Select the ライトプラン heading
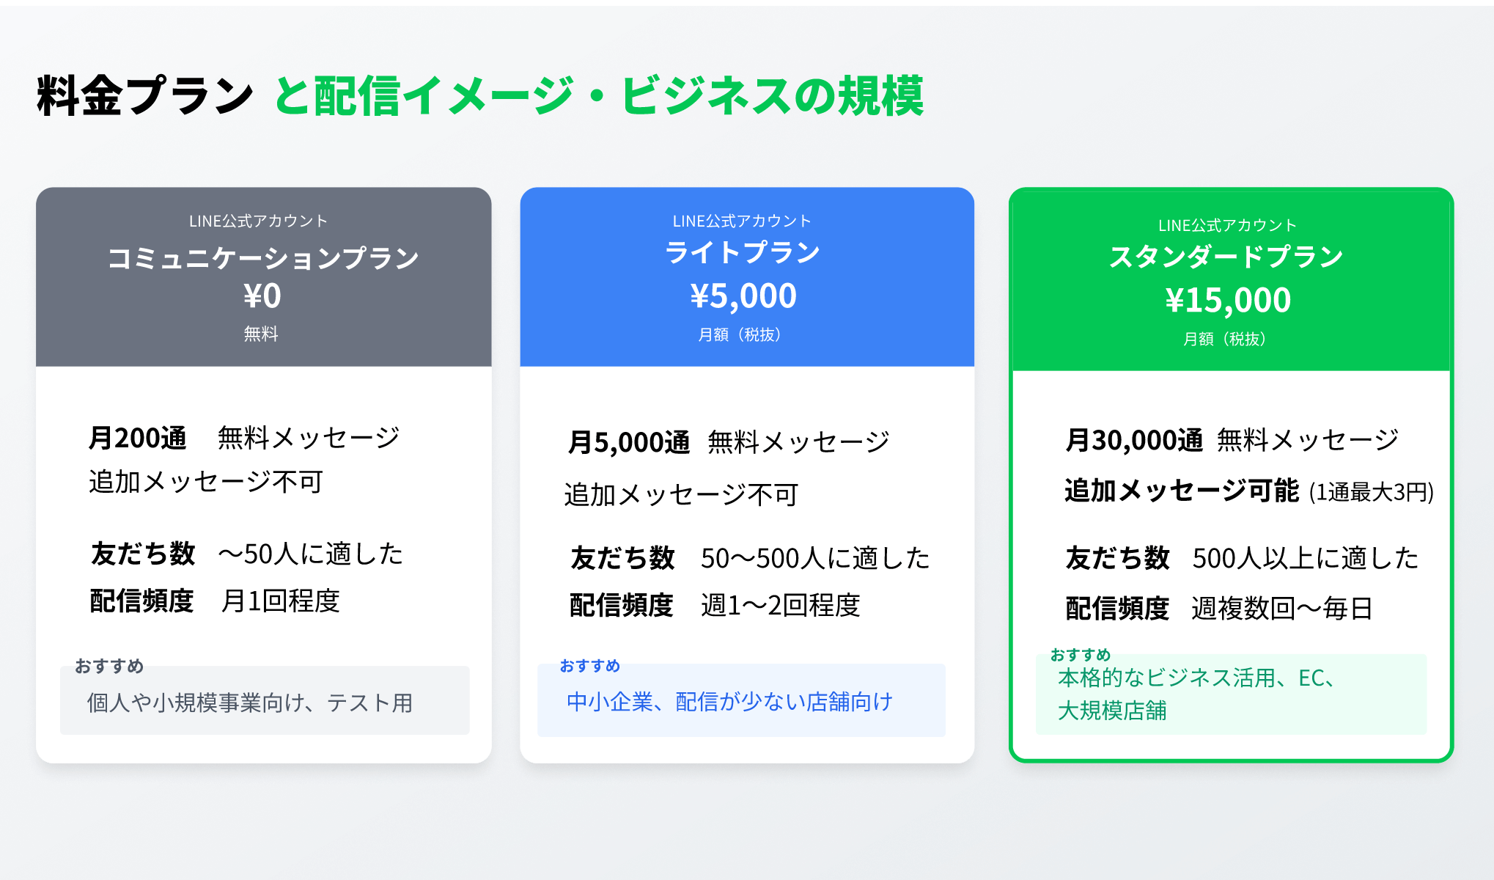Screen dimensions: 1494x880 click(x=743, y=252)
